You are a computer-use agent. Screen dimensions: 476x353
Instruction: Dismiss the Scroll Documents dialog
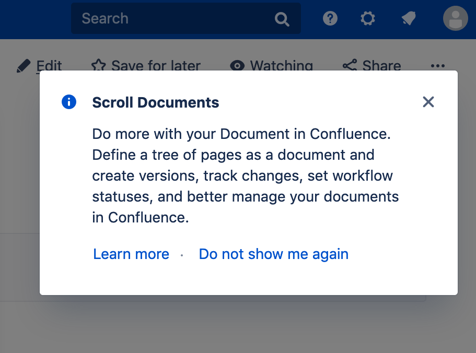428,102
